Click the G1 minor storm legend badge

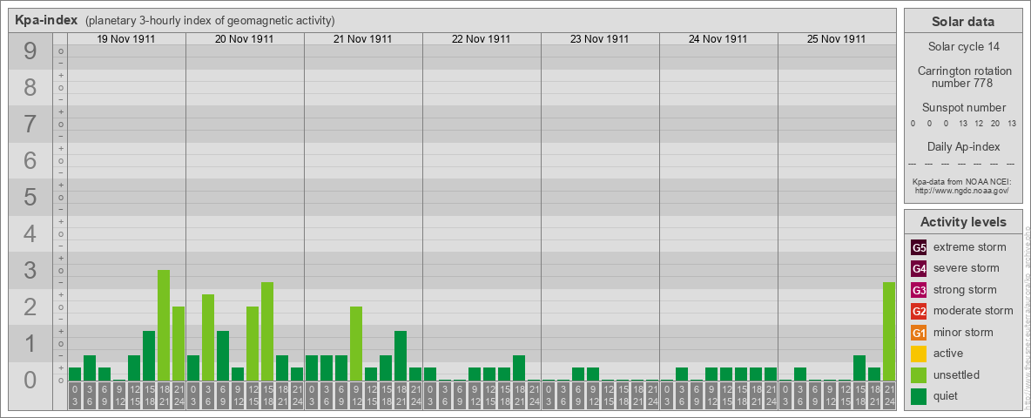[x=919, y=333]
